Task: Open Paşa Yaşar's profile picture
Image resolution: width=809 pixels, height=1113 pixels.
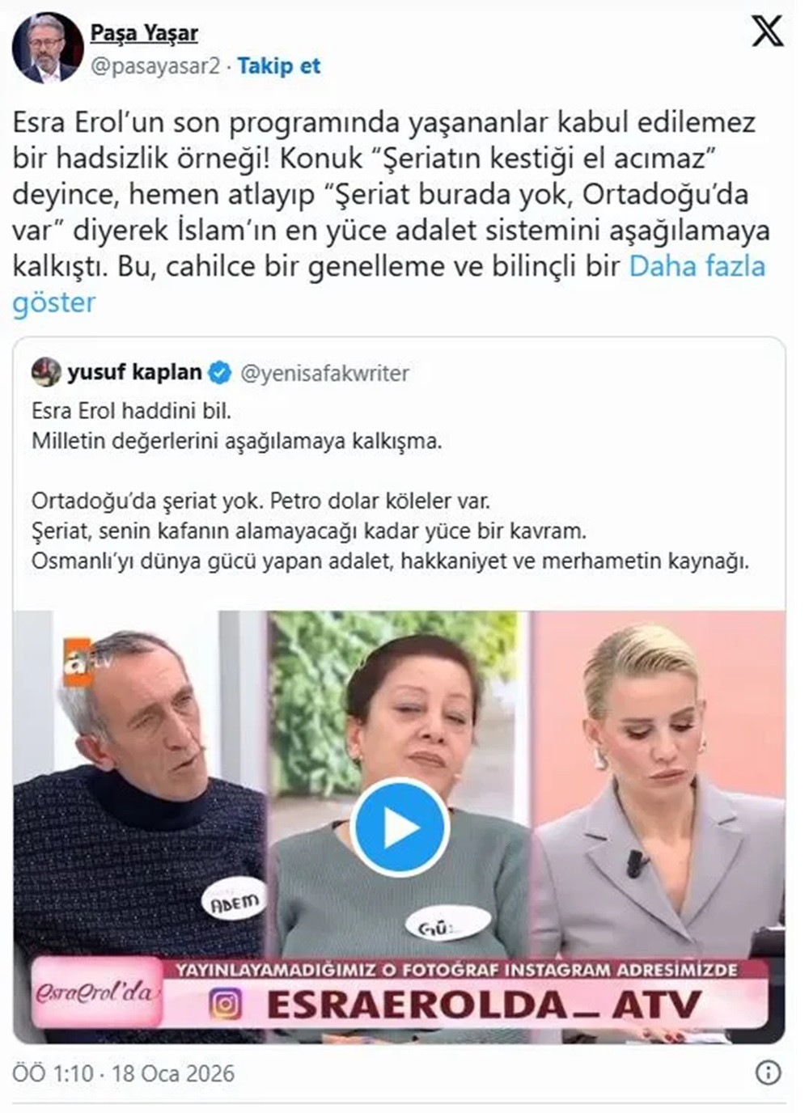Action: pos(48,49)
